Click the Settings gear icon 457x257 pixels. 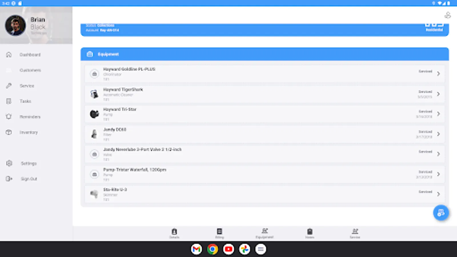[9, 163]
